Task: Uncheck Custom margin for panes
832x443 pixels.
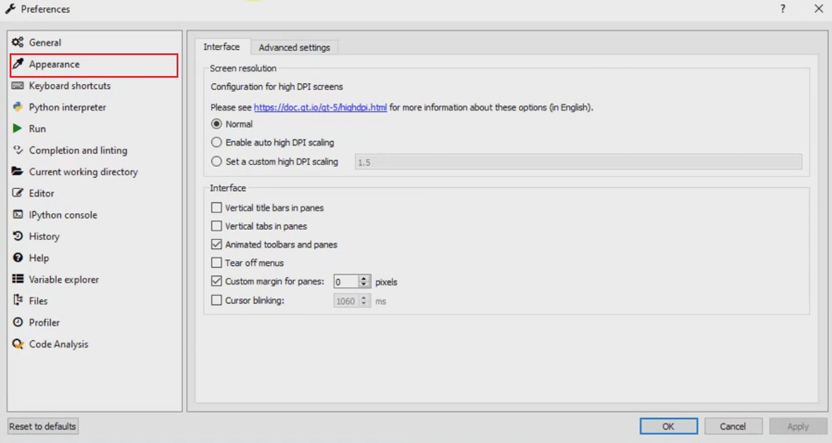Action: point(216,281)
